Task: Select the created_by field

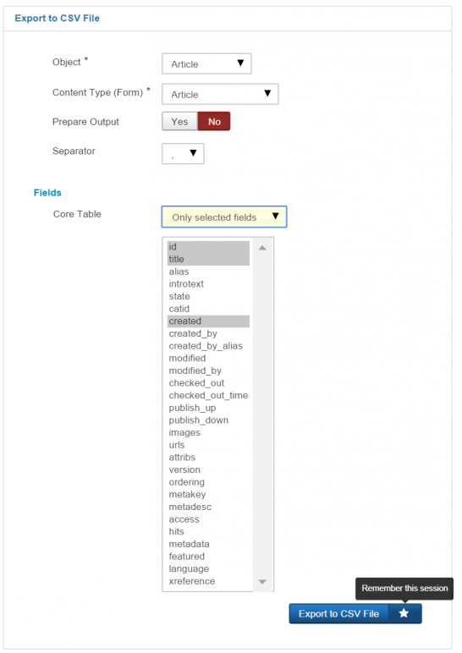Action: click(x=208, y=333)
